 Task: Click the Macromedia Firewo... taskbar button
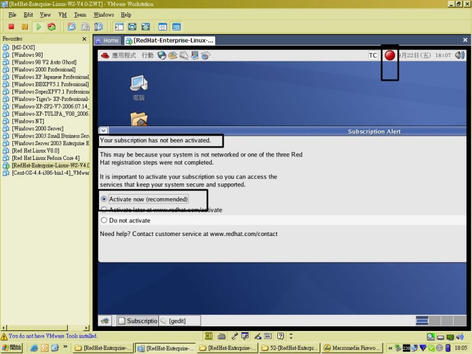click(x=352, y=348)
